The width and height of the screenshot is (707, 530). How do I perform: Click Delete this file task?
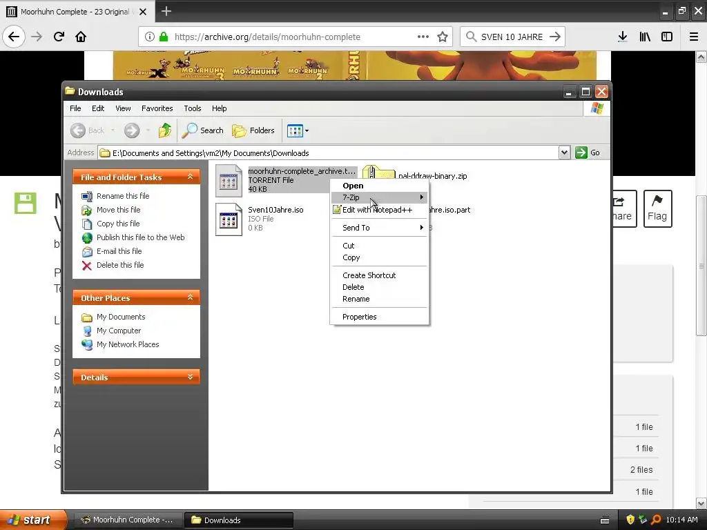point(113,265)
